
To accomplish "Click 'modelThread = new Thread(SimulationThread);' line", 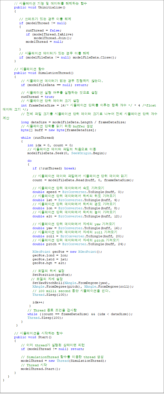I will pyautogui.click(x=64, y=361).
